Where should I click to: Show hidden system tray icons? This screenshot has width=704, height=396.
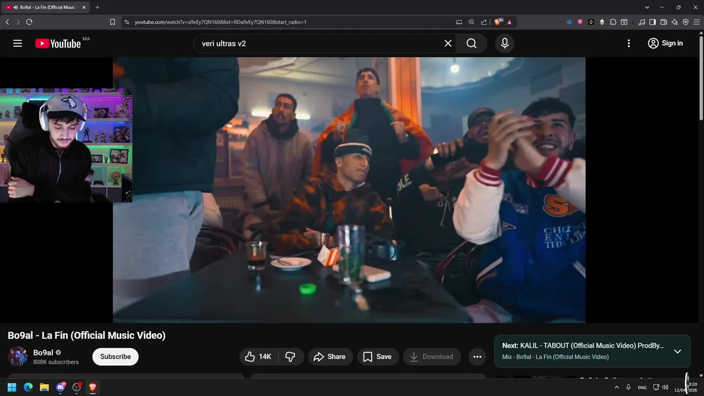[617, 387]
